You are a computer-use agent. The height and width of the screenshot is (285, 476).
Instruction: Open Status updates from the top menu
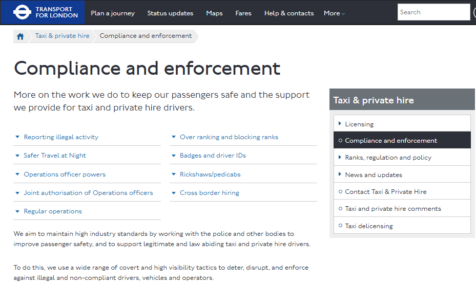(170, 13)
